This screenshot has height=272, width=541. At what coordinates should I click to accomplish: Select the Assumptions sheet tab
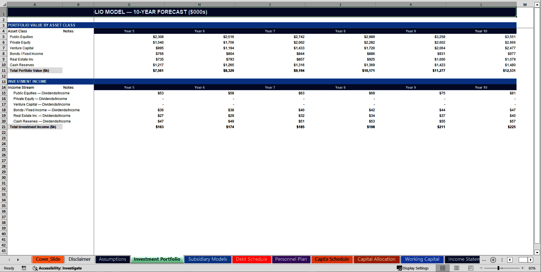coord(112,259)
